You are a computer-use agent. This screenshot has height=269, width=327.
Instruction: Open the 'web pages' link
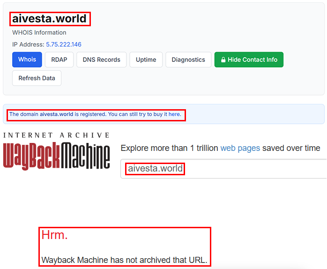240,148
